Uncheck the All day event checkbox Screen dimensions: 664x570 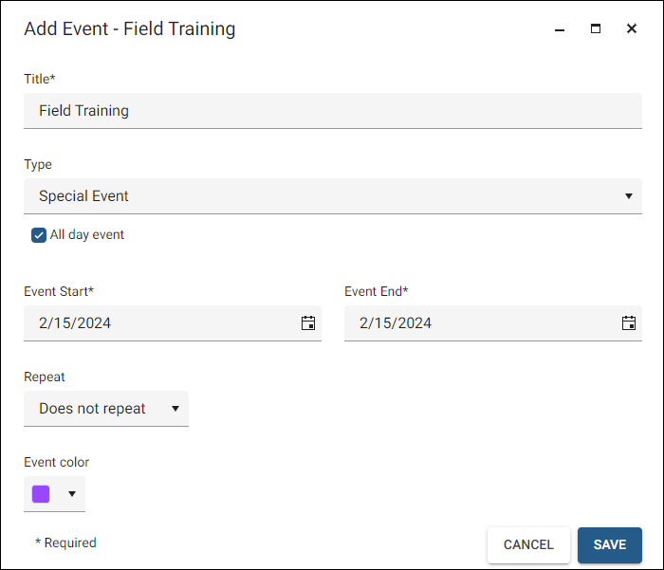point(39,235)
